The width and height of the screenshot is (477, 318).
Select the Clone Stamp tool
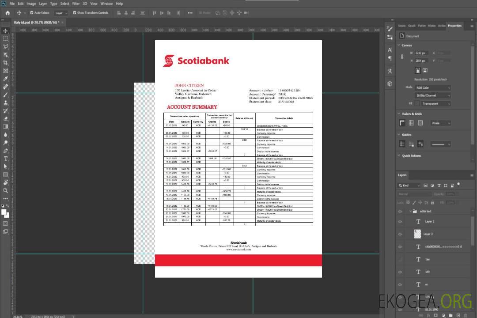tap(5, 103)
